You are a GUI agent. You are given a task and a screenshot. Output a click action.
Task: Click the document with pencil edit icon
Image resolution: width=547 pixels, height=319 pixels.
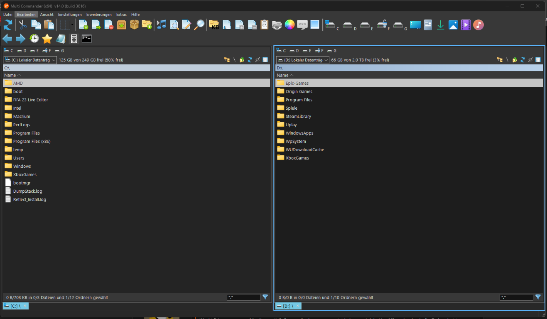tap(187, 25)
